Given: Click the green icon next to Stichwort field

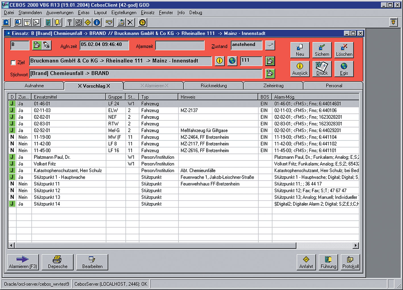Looking at the screenshot, I should (270, 74).
